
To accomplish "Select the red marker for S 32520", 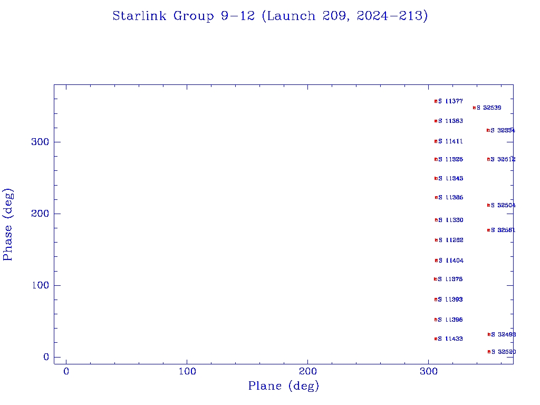I will tap(489, 352).
